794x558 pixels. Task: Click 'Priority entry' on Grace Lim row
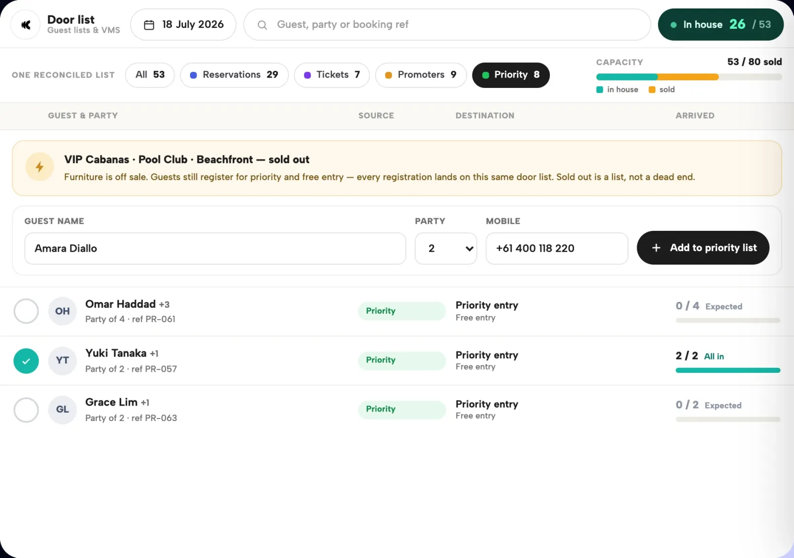coord(487,405)
